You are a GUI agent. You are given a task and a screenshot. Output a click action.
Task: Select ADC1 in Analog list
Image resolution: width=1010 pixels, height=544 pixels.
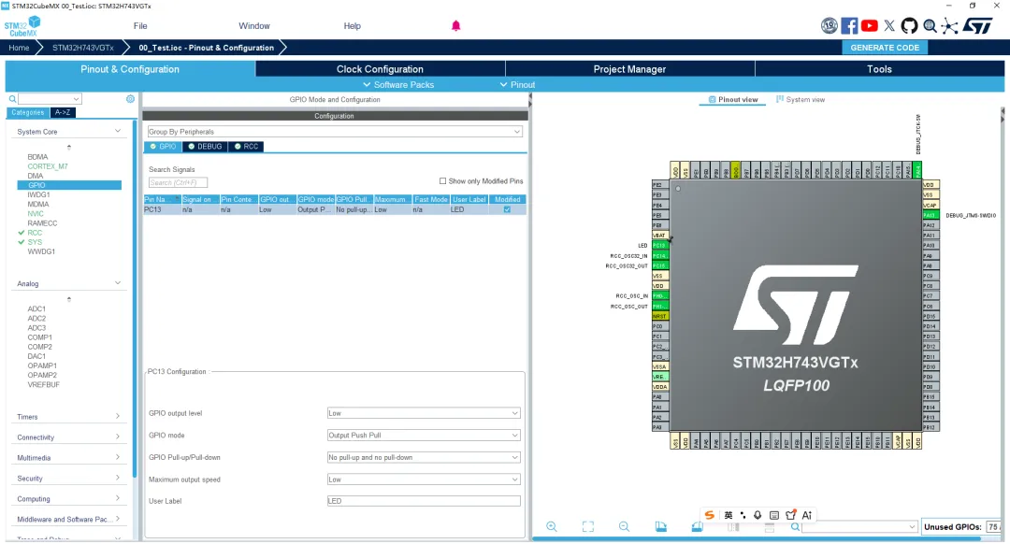[36, 309]
